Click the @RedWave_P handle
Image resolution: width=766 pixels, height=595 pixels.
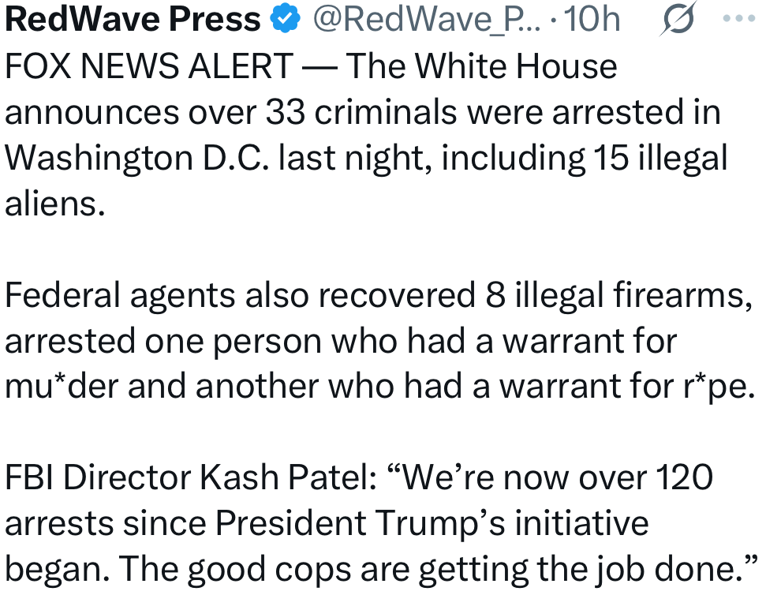[x=424, y=20]
